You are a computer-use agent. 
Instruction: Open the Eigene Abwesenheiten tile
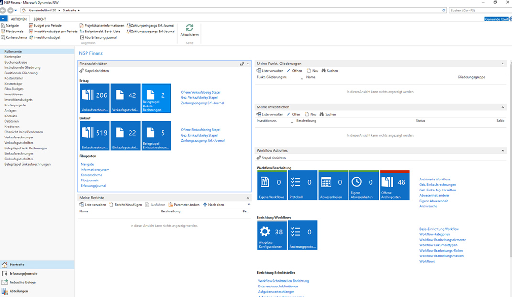coord(364,185)
